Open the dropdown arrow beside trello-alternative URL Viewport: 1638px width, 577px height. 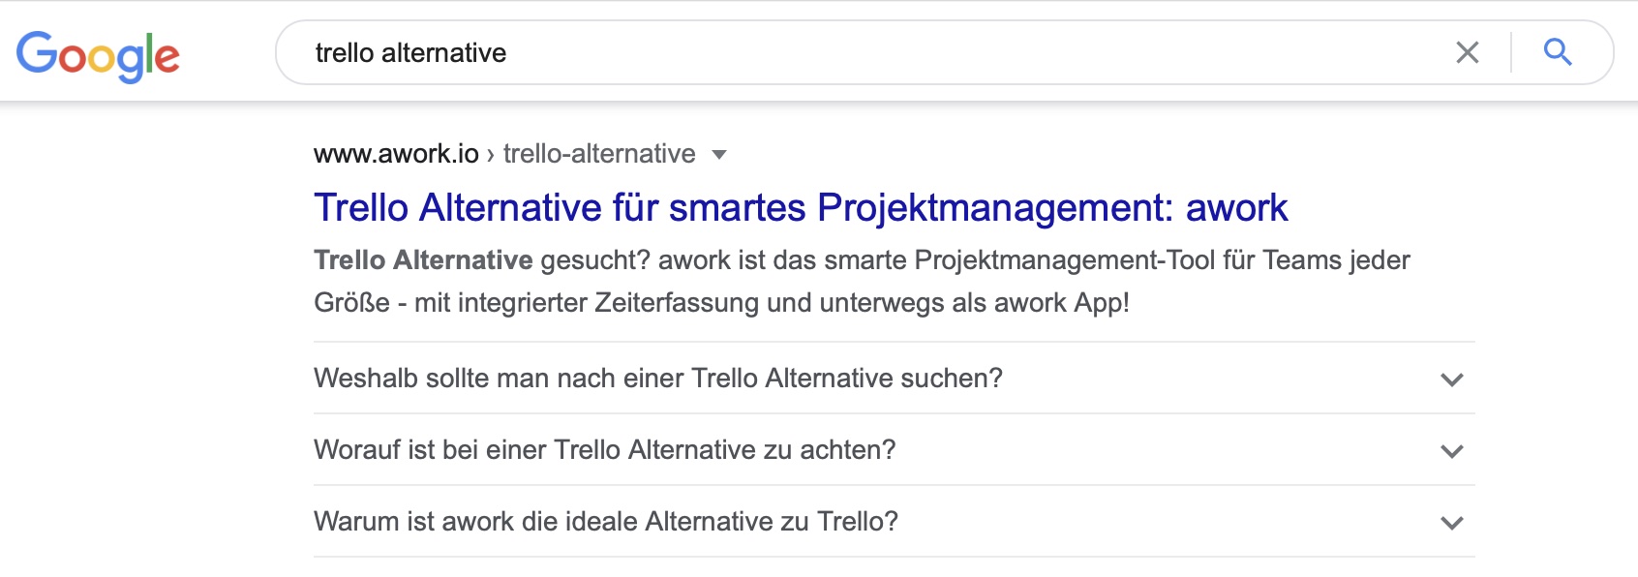coord(718,154)
